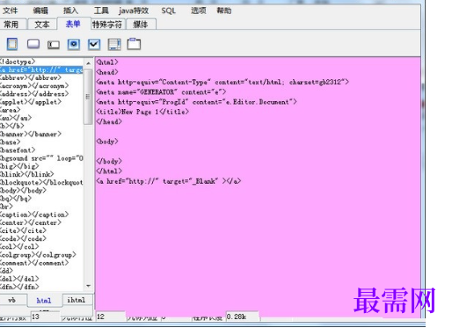The width and height of the screenshot is (452, 328).
Task: Open the 插入 menu
Action: click(70, 11)
